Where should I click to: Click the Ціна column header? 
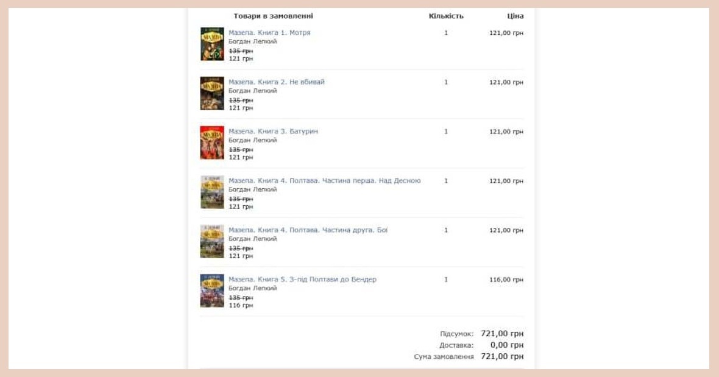click(515, 16)
